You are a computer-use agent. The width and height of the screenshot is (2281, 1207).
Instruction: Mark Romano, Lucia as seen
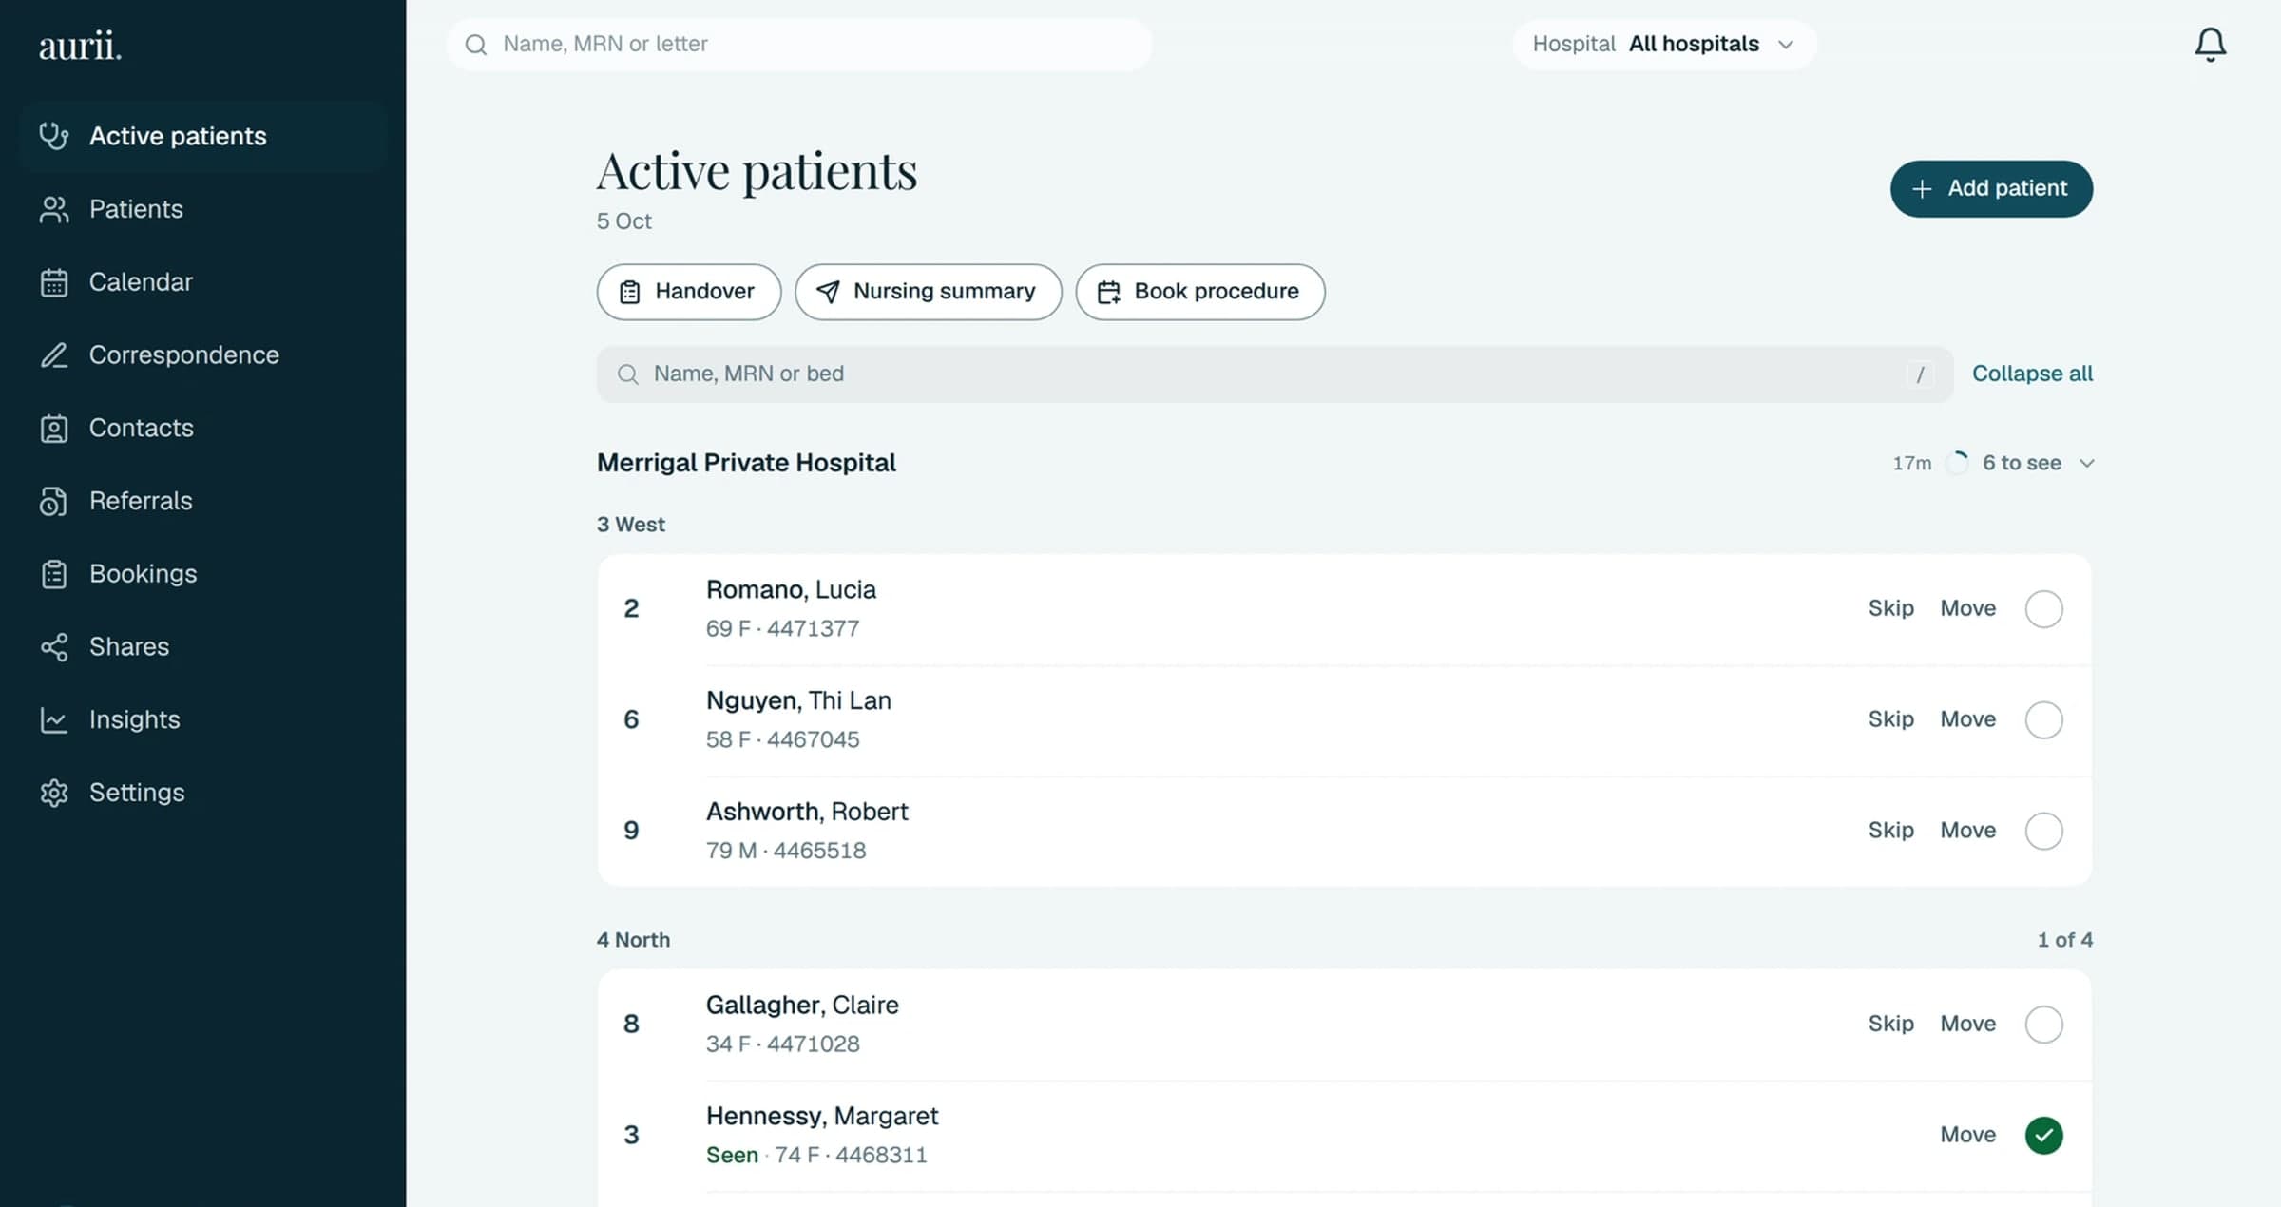(2043, 608)
